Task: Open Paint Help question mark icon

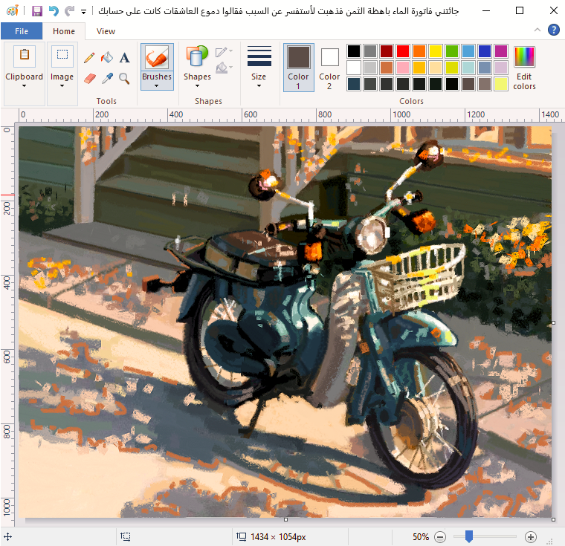Action: click(553, 30)
